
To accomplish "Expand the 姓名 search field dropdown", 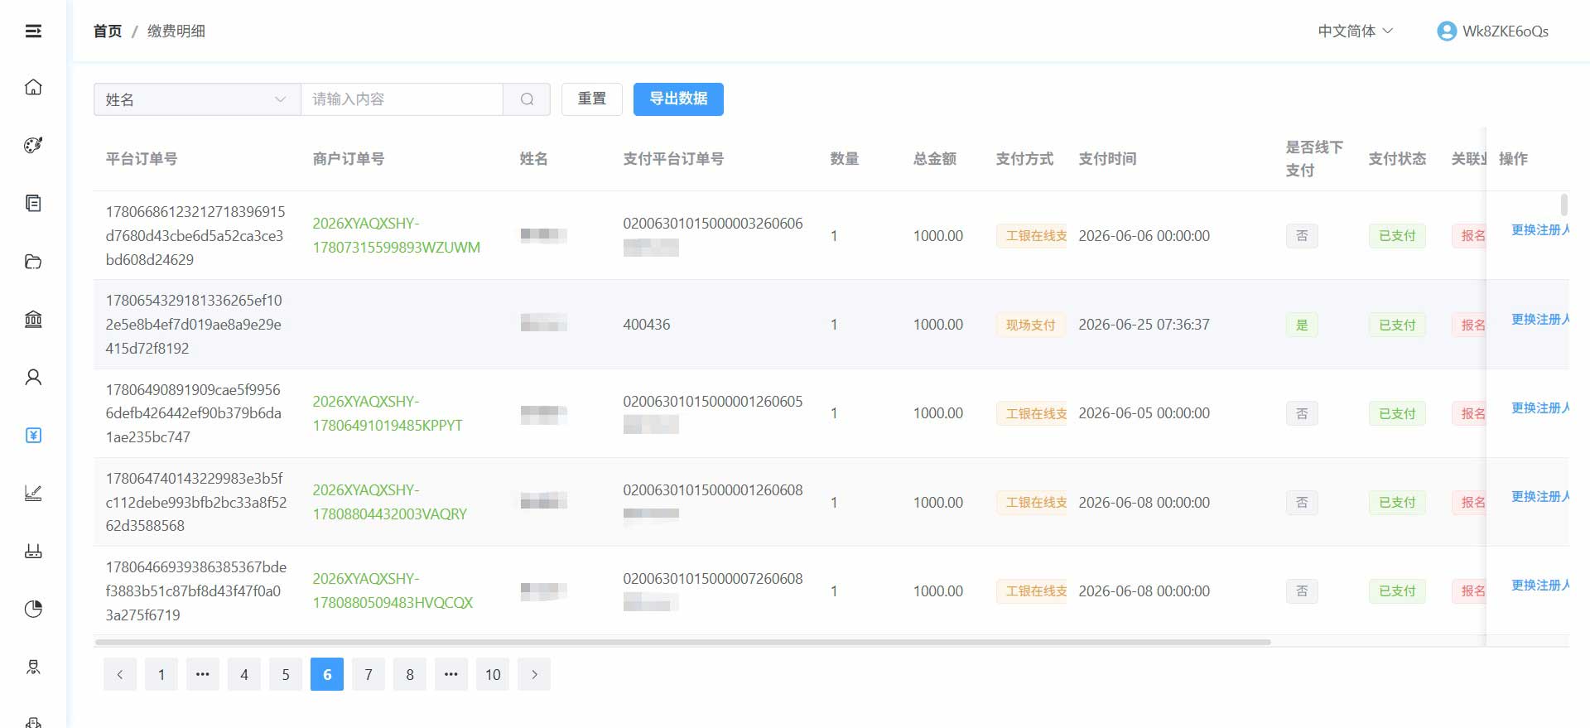I will (x=197, y=99).
